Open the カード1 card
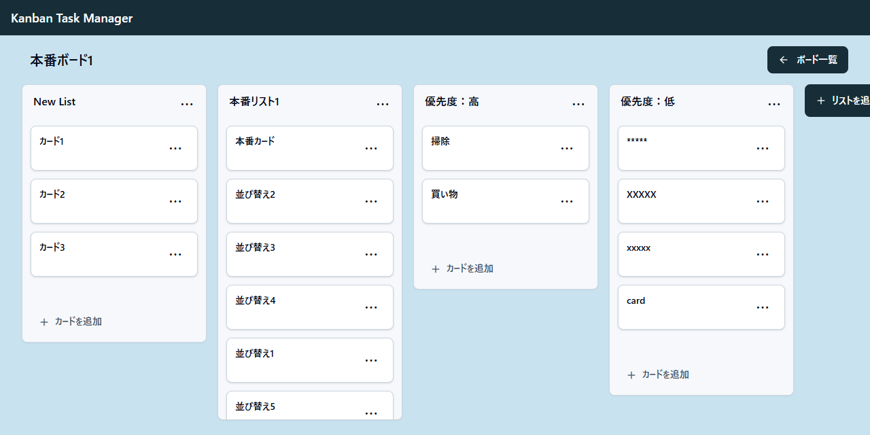This screenshot has height=435, width=870. (x=114, y=148)
